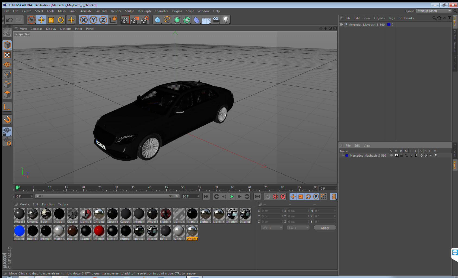Toggle the Enable Snap magnet icon
This screenshot has width=458, height=278.
(x=7, y=119)
